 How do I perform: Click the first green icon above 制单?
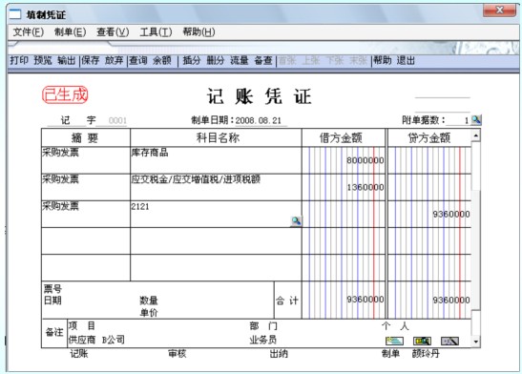pyautogui.click(x=394, y=341)
